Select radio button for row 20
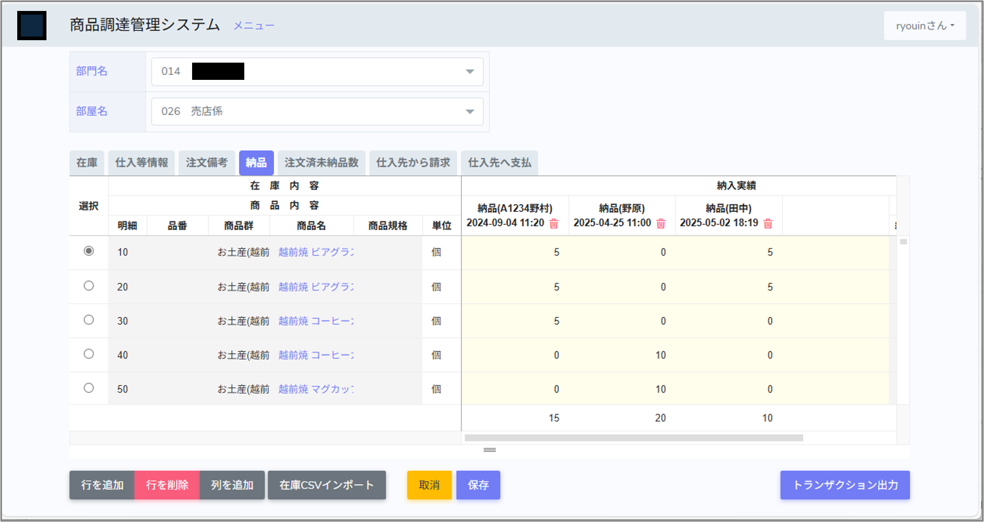Viewport: 984px width, 522px height. [x=89, y=286]
